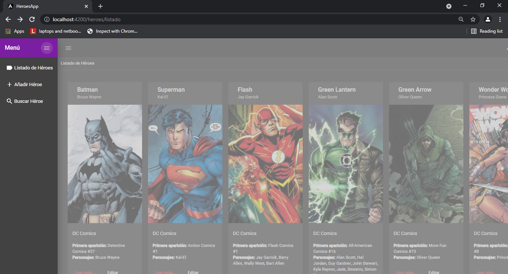This screenshot has height=274, width=508.
Task: Click the Oliver Queen subtitle under Green Arrow
Action: [x=410, y=97]
